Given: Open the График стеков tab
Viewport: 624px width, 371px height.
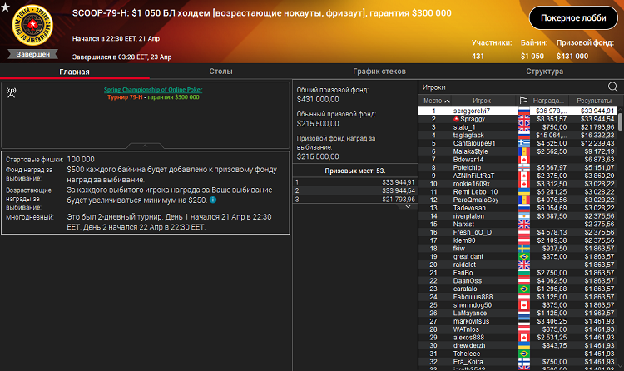Looking at the screenshot, I should [x=379, y=72].
